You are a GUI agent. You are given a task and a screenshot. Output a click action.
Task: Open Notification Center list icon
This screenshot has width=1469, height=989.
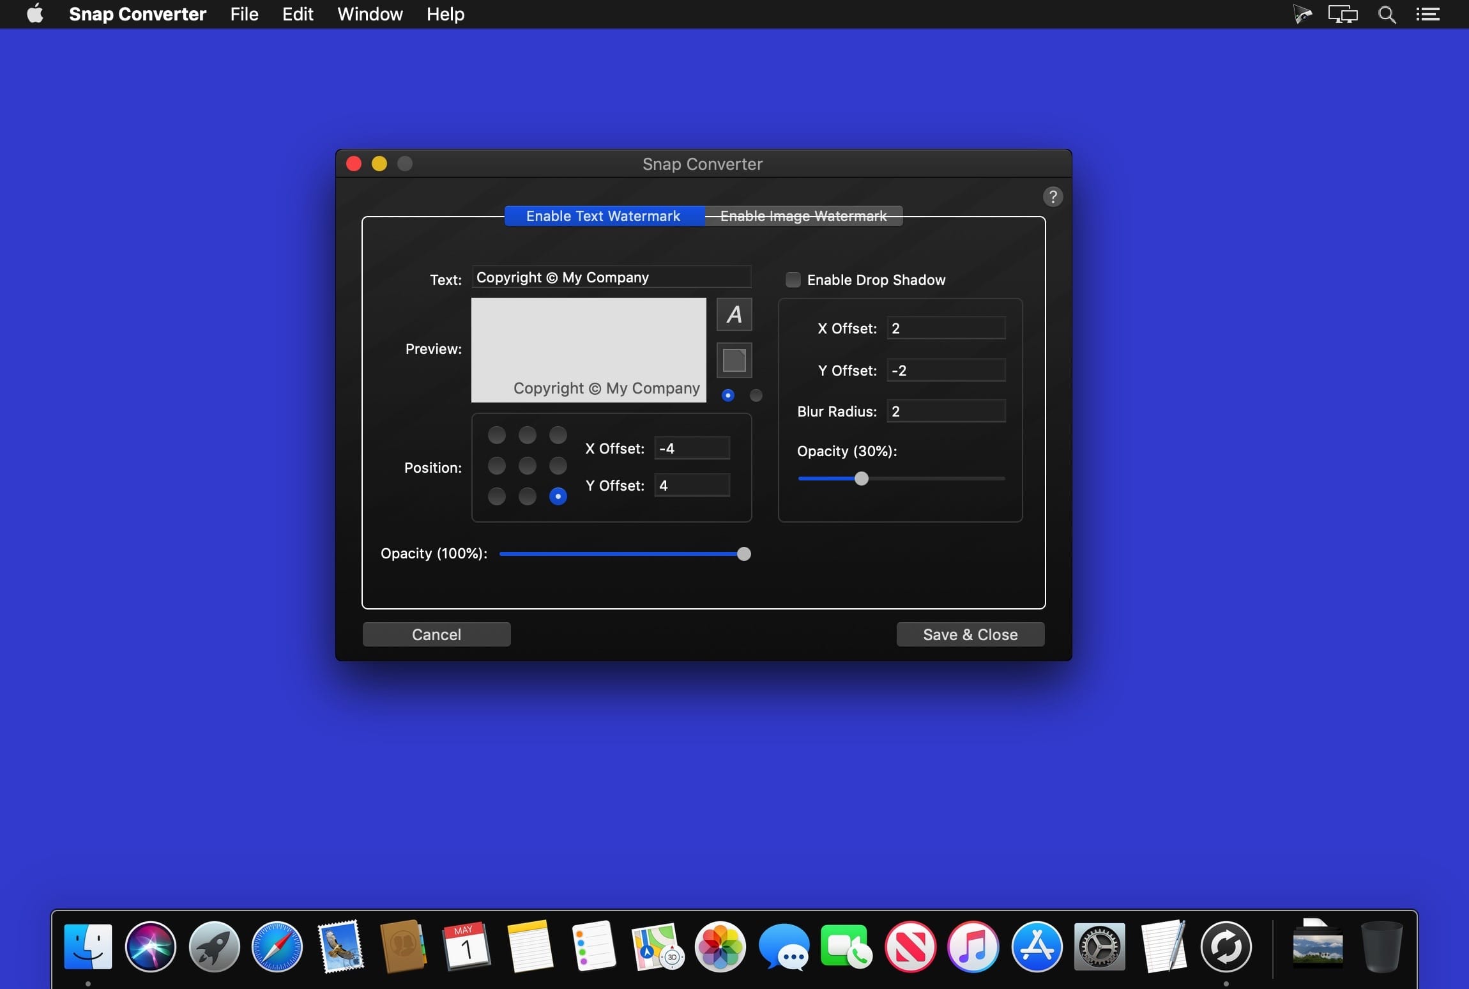tap(1427, 14)
